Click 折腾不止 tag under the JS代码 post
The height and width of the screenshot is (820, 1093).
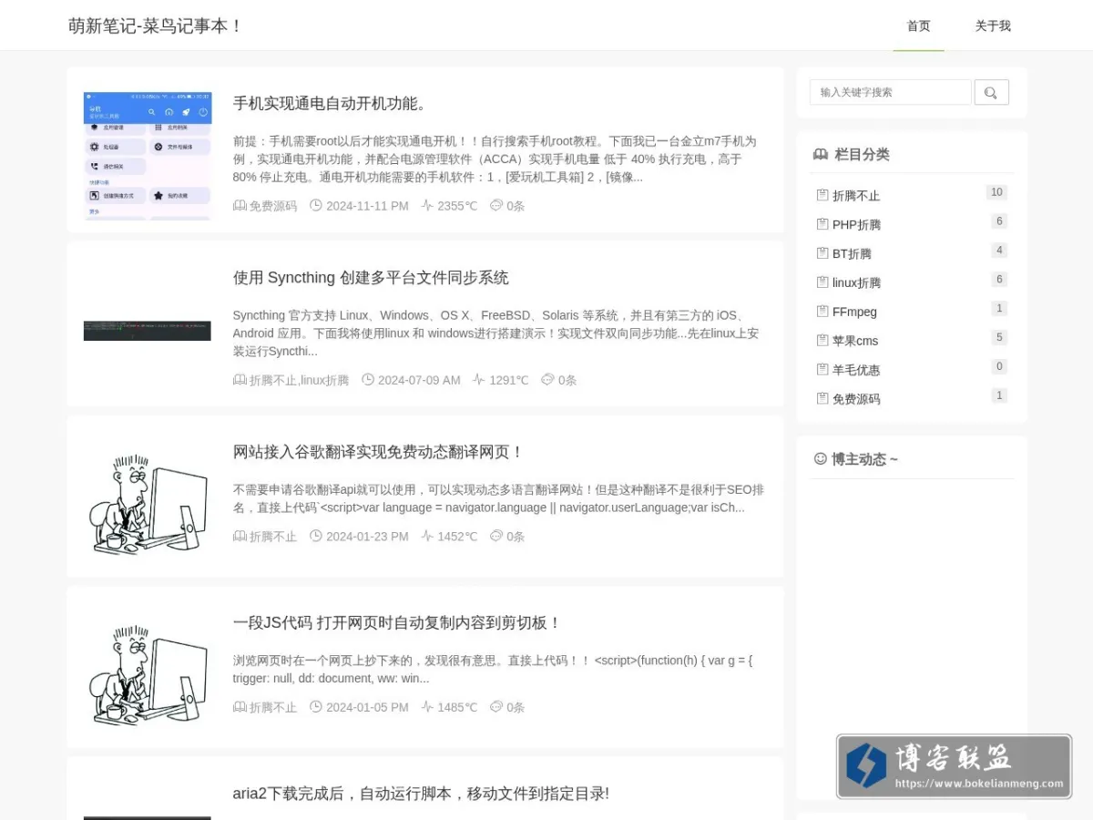[x=273, y=707]
